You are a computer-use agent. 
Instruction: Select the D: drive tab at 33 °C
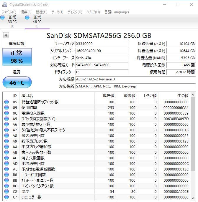[12, 21]
